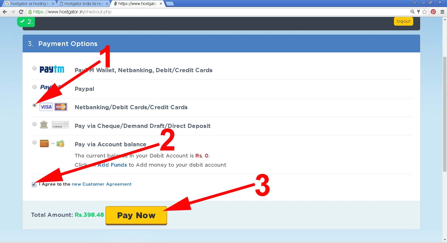Click the bank cheque icon
Image resolution: width=447 pixels, height=243 pixels.
(x=60, y=125)
